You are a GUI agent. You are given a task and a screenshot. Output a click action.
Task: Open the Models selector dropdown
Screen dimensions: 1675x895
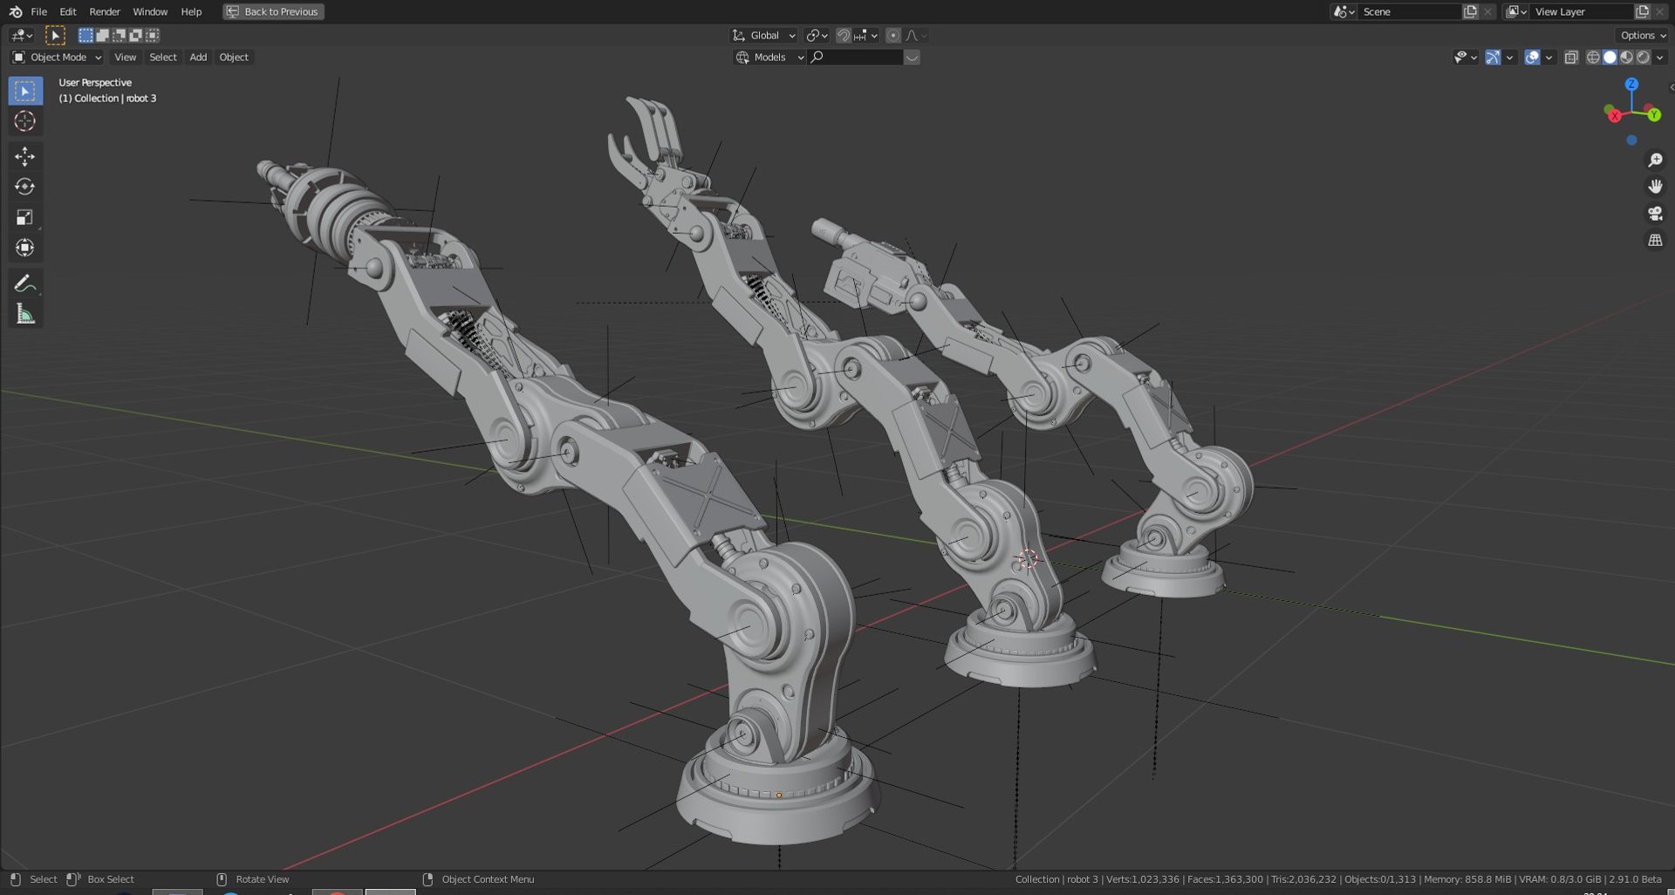(x=769, y=58)
